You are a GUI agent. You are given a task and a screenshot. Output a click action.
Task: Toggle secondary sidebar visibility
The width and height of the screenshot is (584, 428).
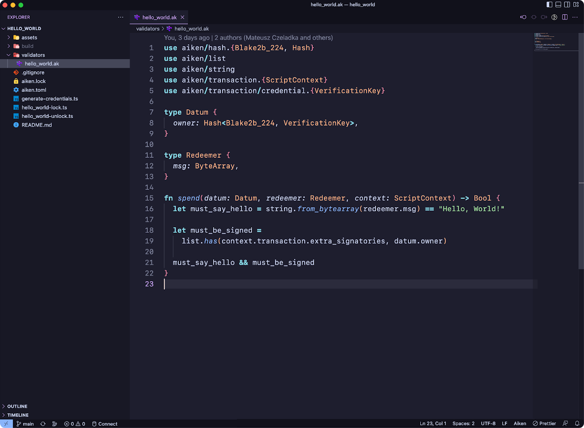tap(568, 5)
